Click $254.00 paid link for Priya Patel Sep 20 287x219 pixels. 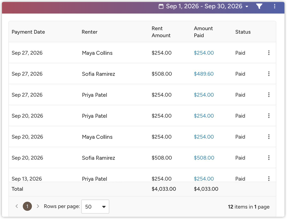pyautogui.click(x=204, y=116)
